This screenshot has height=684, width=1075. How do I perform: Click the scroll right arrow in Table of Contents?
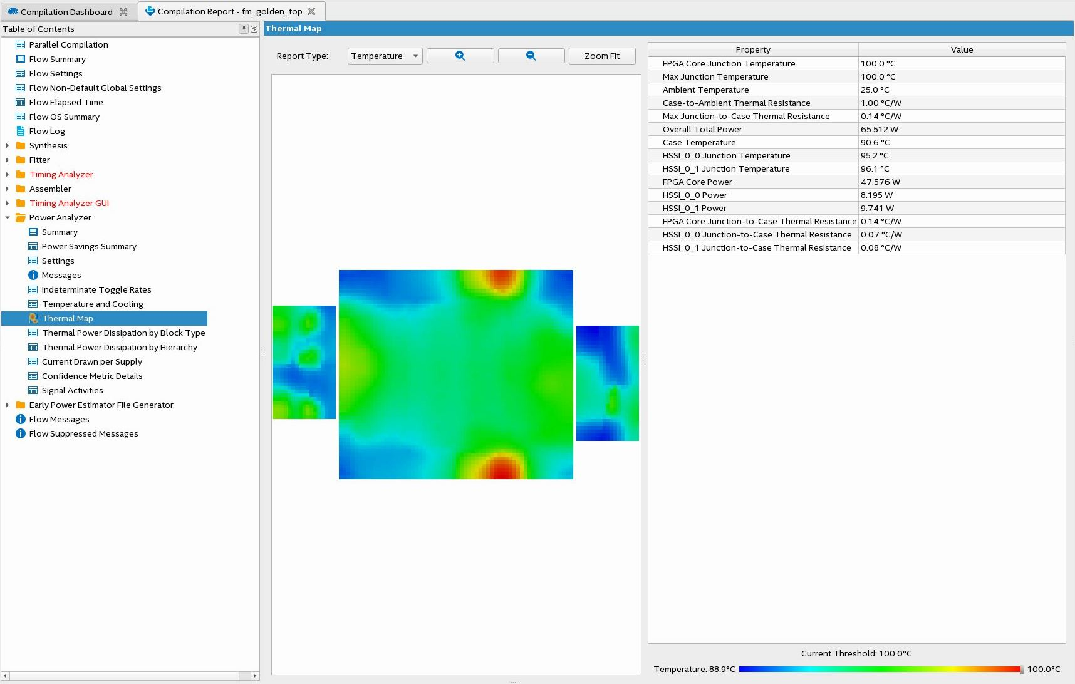254,676
